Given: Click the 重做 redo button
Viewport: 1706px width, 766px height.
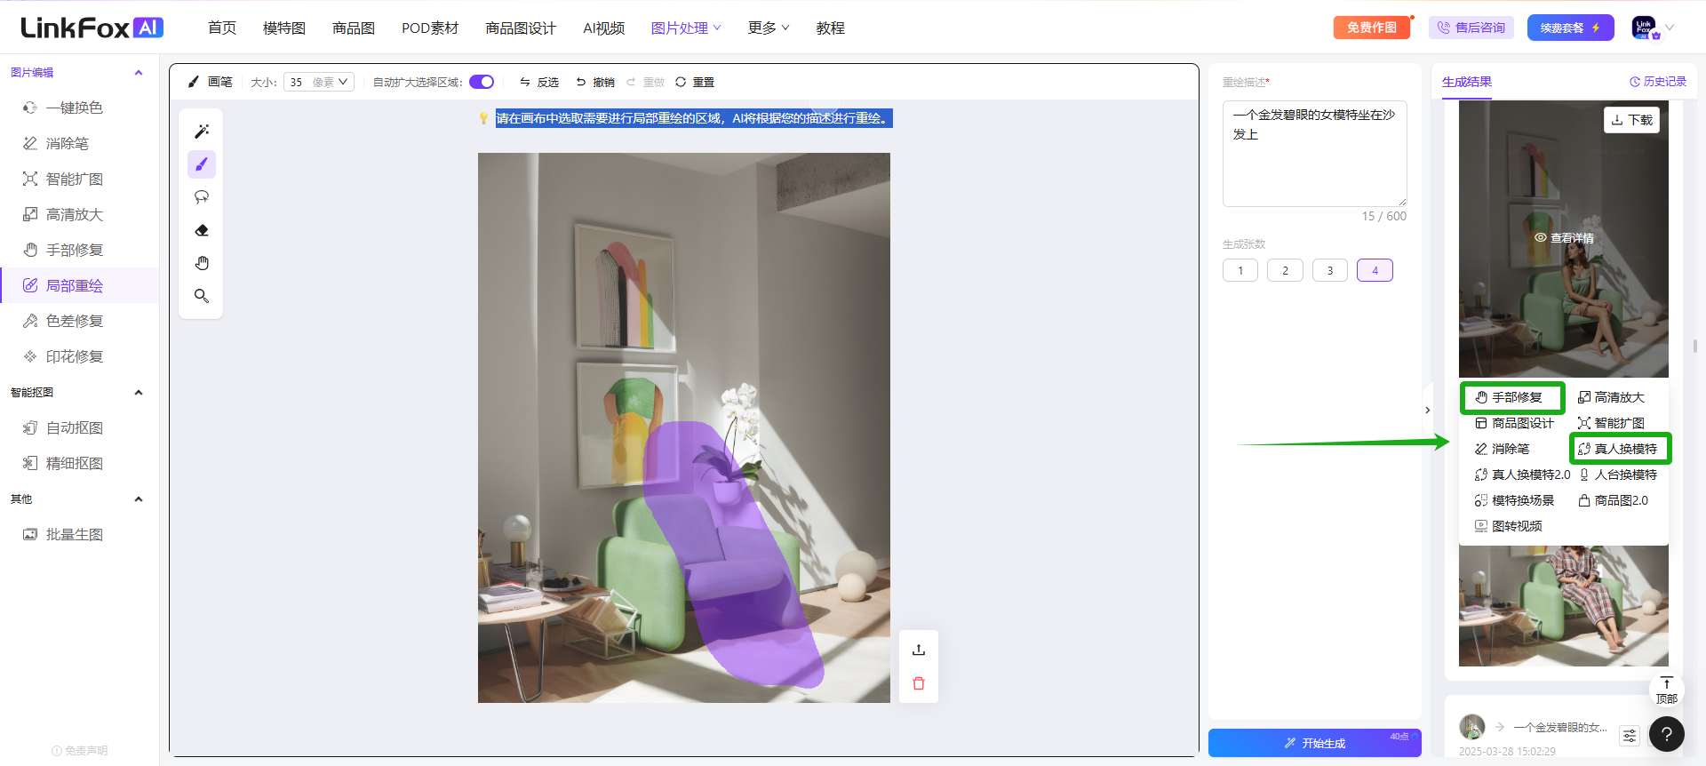Looking at the screenshot, I should point(645,82).
